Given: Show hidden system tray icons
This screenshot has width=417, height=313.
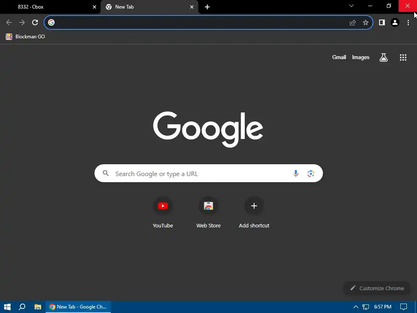Looking at the screenshot, I should pos(356,307).
